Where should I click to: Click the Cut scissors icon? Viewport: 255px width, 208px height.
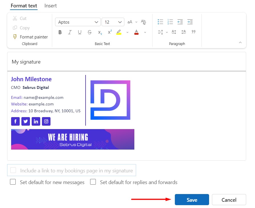[15, 18]
